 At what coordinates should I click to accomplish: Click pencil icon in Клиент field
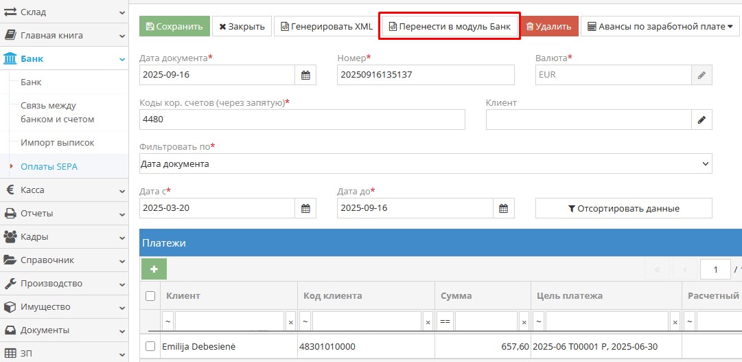click(x=702, y=120)
